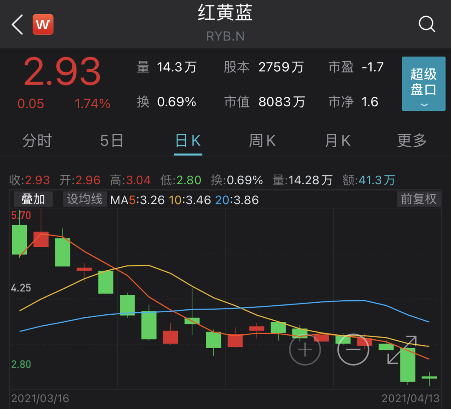Screen dimensions: 451x409
Task: Tap the 5.70 price axis label
Action: (21, 216)
